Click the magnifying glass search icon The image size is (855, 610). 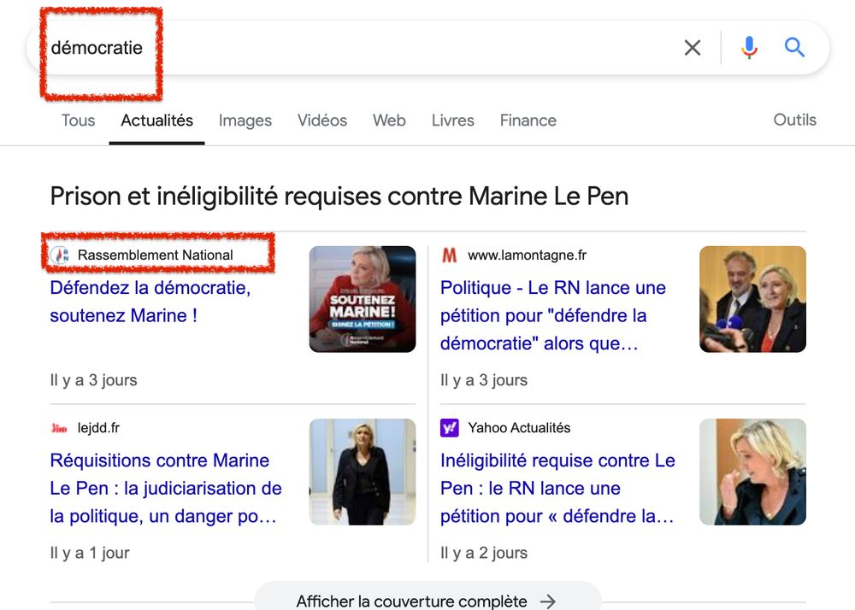click(x=793, y=48)
